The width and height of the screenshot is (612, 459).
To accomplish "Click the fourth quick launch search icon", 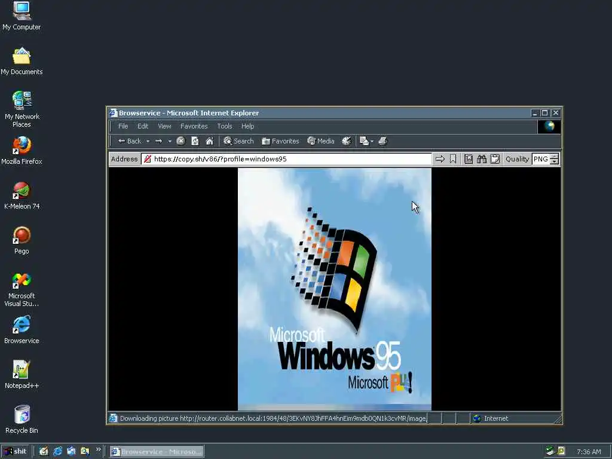I will tap(85, 452).
